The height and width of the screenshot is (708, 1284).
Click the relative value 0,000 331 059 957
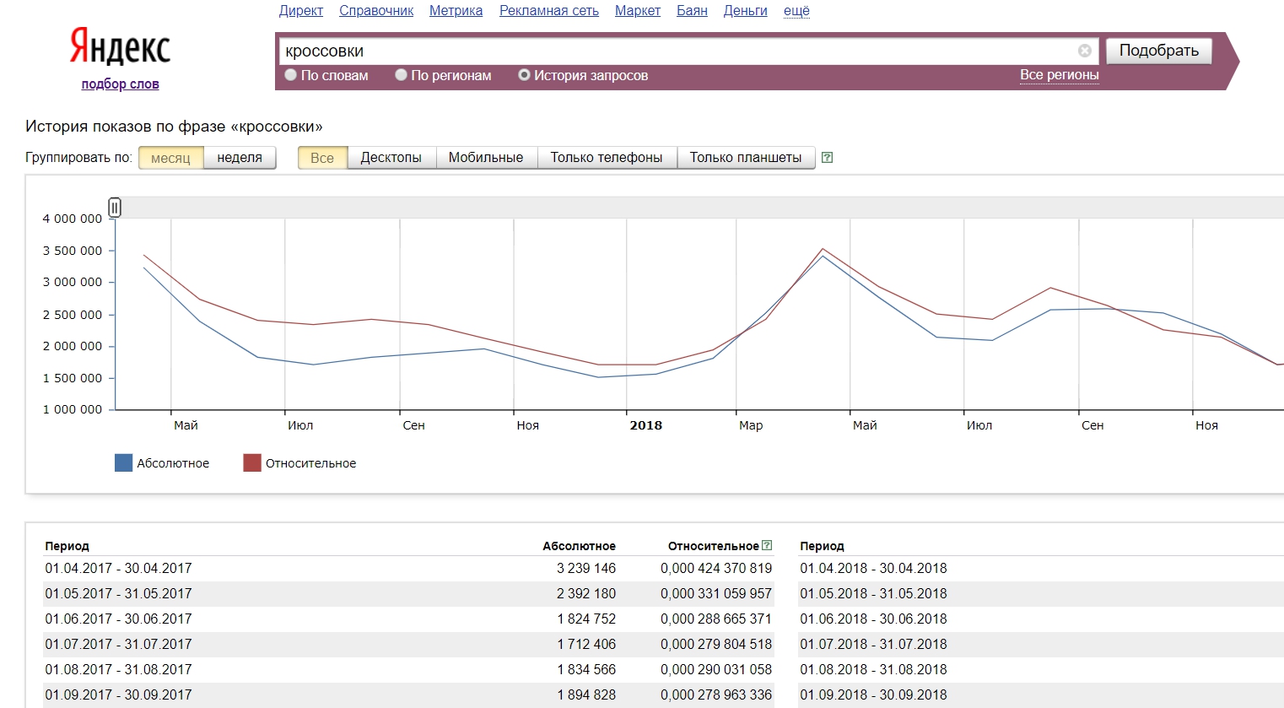click(716, 593)
